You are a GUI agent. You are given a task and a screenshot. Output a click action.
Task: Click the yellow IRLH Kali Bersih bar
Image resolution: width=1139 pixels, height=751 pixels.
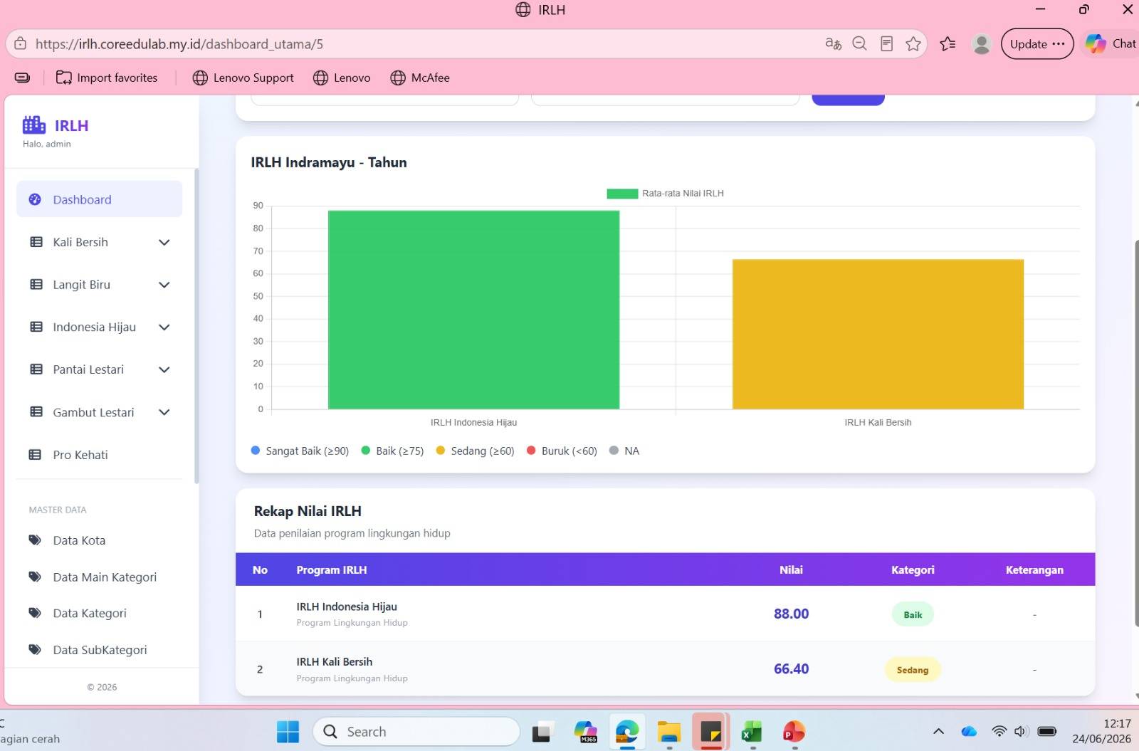click(x=878, y=334)
